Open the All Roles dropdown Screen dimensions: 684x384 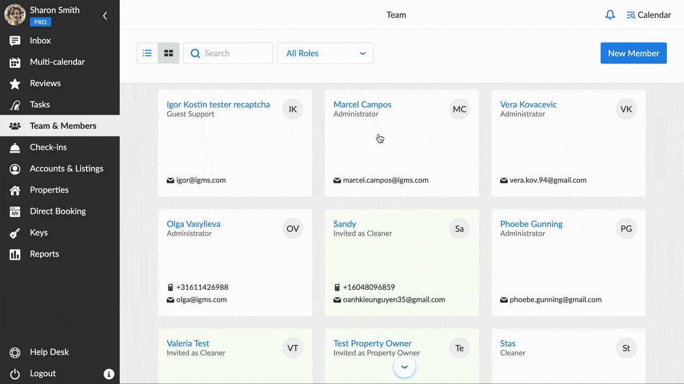click(x=325, y=53)
